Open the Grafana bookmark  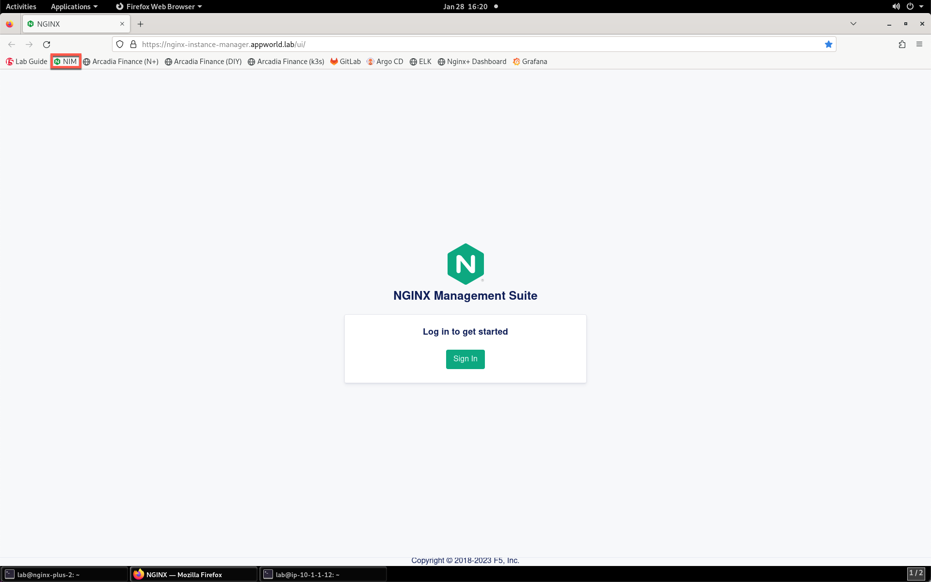click(x=530, y=62)
